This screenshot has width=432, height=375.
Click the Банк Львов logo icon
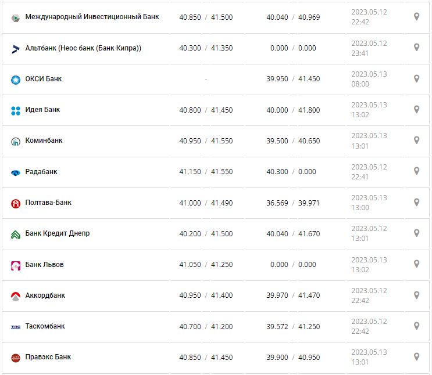pos(16,265)
